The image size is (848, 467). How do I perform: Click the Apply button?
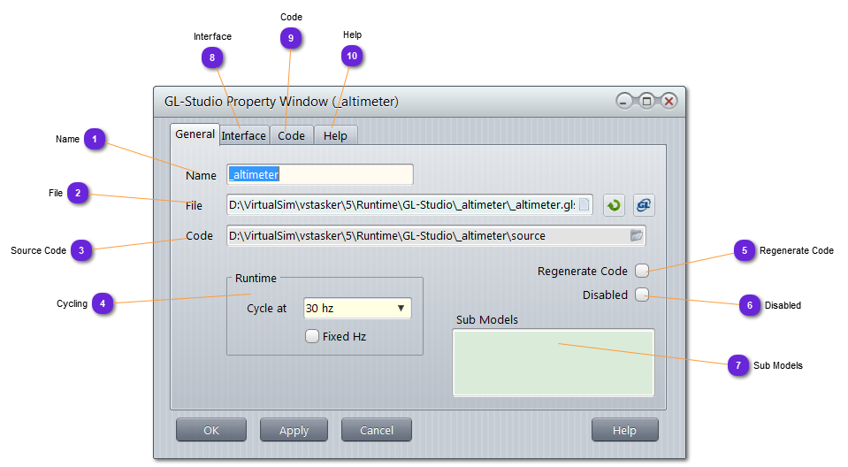pos(294,430)
